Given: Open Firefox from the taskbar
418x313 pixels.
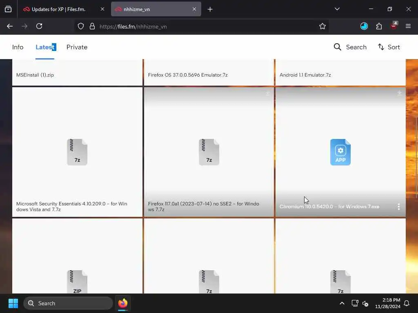Looking at the screenshot, I should [123, 303].
